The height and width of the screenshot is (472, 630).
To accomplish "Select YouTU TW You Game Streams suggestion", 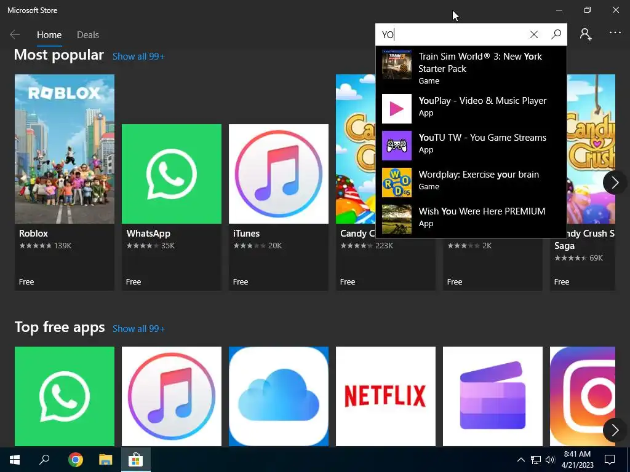I will point(471,144).
